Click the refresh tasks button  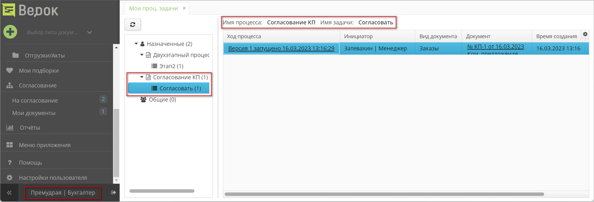tap(133, 24)
